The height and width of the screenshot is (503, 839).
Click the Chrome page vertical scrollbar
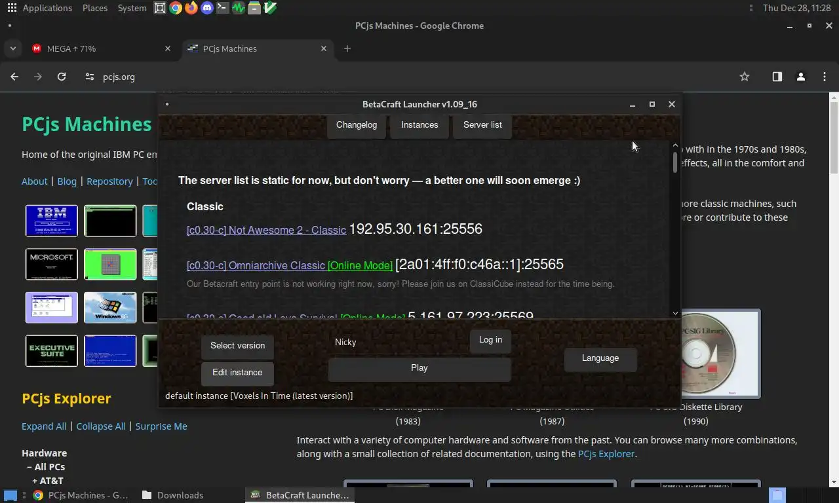834,138
